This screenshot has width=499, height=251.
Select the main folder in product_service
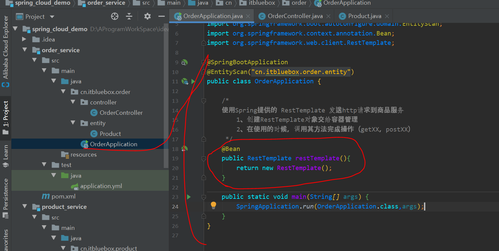coord(68,228)
